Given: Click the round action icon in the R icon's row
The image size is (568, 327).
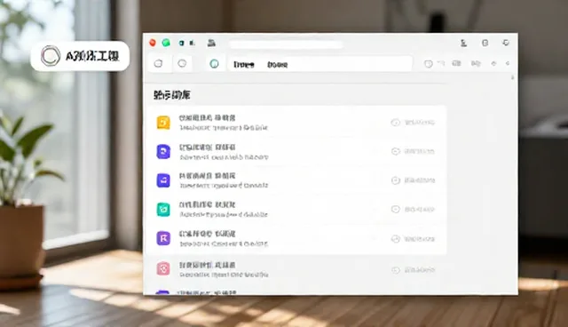Looking at the screenshot, I should pos(395,239).
